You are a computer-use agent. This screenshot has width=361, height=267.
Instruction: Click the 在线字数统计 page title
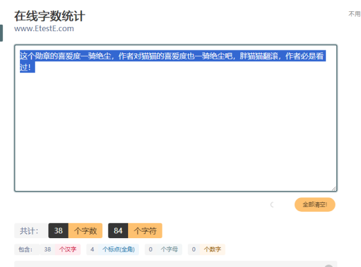click(x=50, y=16)
